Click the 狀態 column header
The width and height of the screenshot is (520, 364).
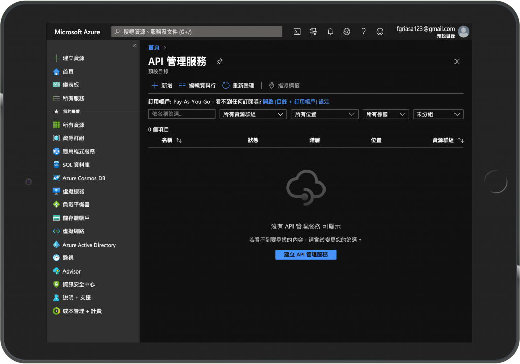tap(253, 140)
